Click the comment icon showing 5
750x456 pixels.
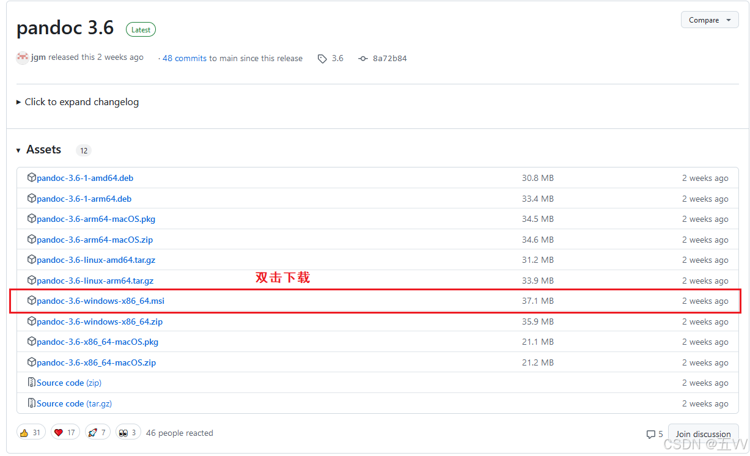pos(651,435)
